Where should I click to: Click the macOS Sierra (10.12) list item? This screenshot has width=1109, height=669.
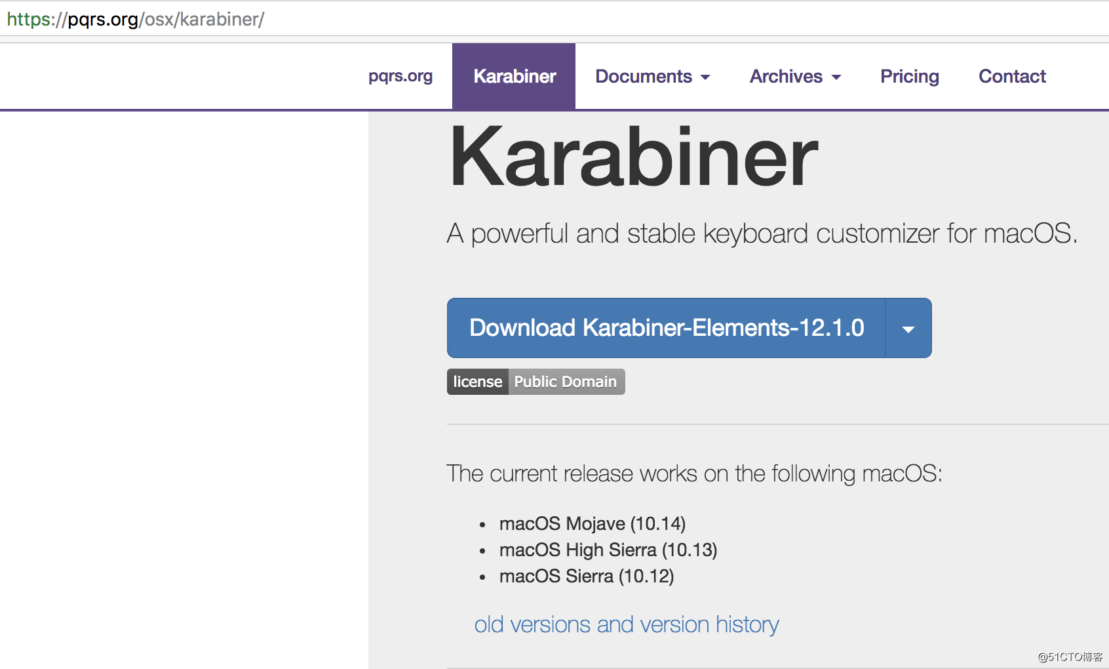pyautogui.click(x=587, y=576)
